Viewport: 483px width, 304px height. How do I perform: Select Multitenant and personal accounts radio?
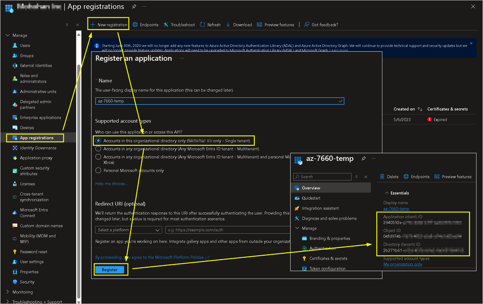[98, 157]
